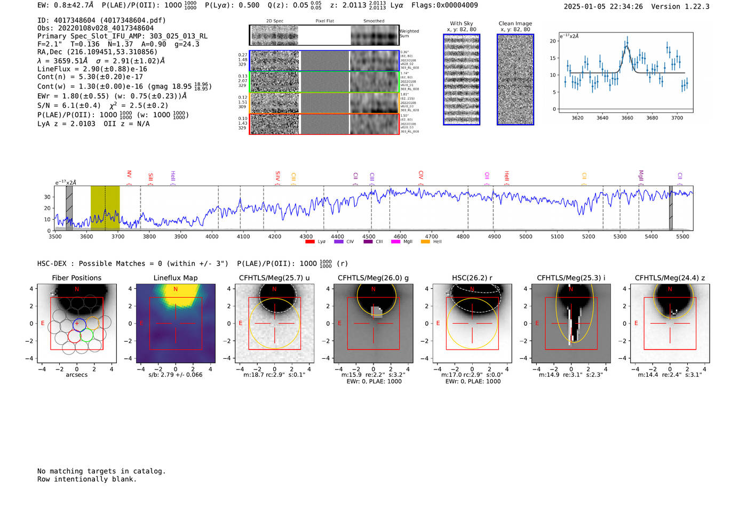Open the Lineflux Map panel

pos(176,324)
